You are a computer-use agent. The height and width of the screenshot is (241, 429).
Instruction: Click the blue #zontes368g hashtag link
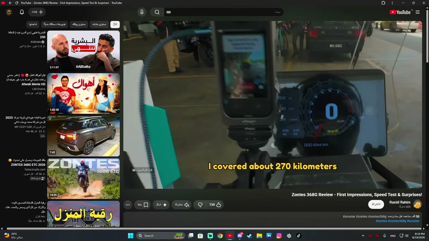click(396, 221)
